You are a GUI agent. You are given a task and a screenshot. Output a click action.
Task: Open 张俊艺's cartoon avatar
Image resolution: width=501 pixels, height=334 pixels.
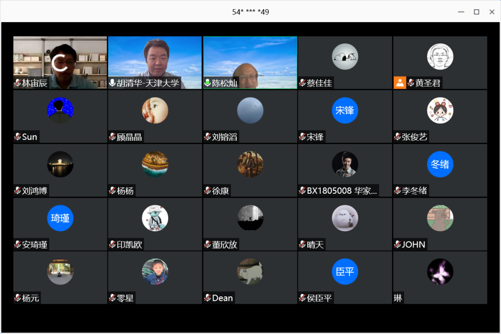pyautogui.click(x=440, y=111)
